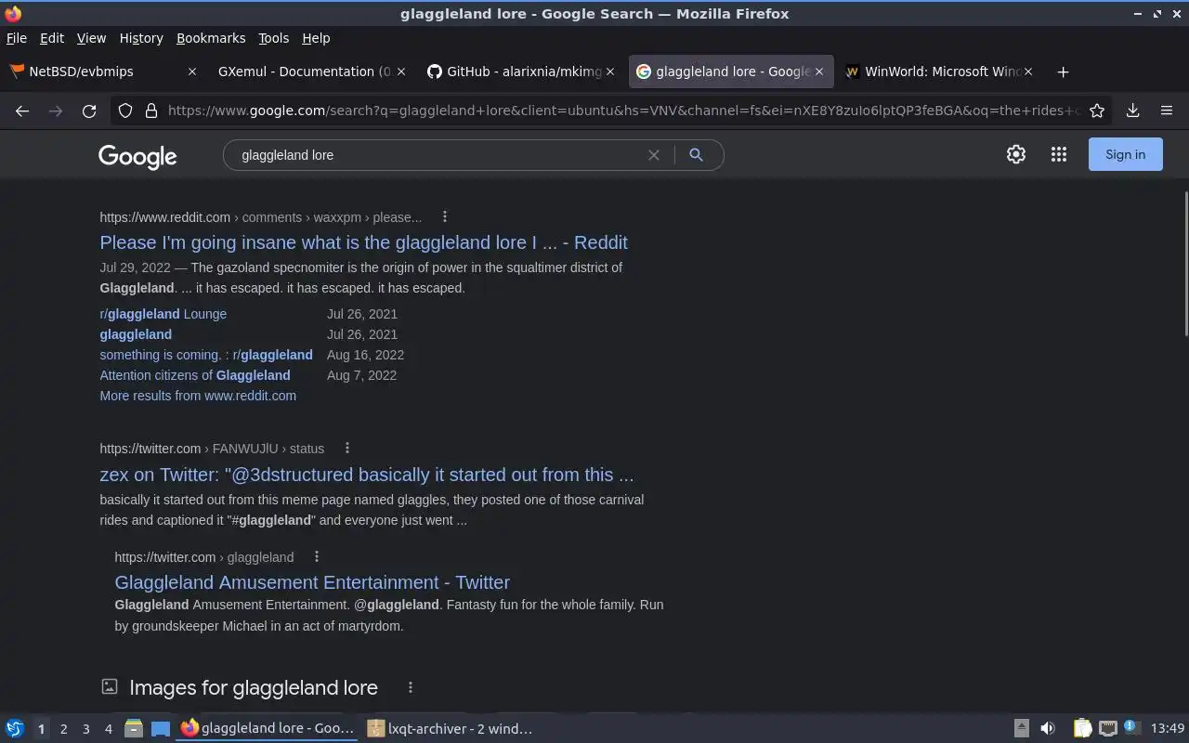Bookmark this page with the star icon
This screenshot has width=1189, height=743.
1097,111
